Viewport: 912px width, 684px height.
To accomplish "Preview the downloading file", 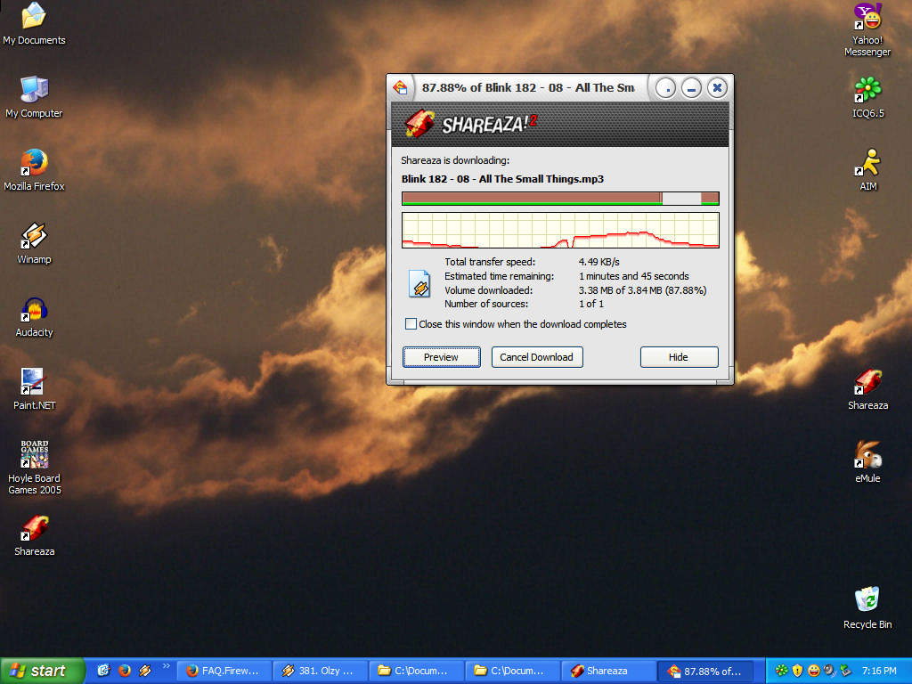I will pyautogui.click(x=442, y=357).
